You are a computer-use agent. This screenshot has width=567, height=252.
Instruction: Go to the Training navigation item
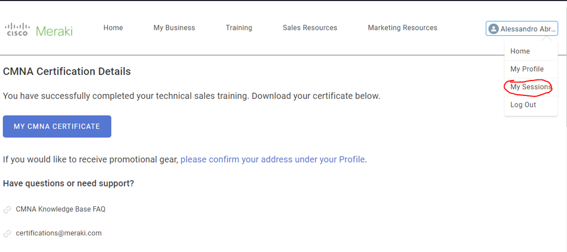[x=239, y=28]
